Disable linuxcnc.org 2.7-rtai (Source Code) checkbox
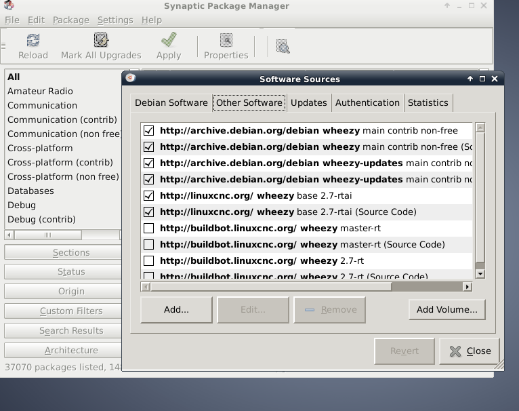The image size is (519, 411). 148,212
